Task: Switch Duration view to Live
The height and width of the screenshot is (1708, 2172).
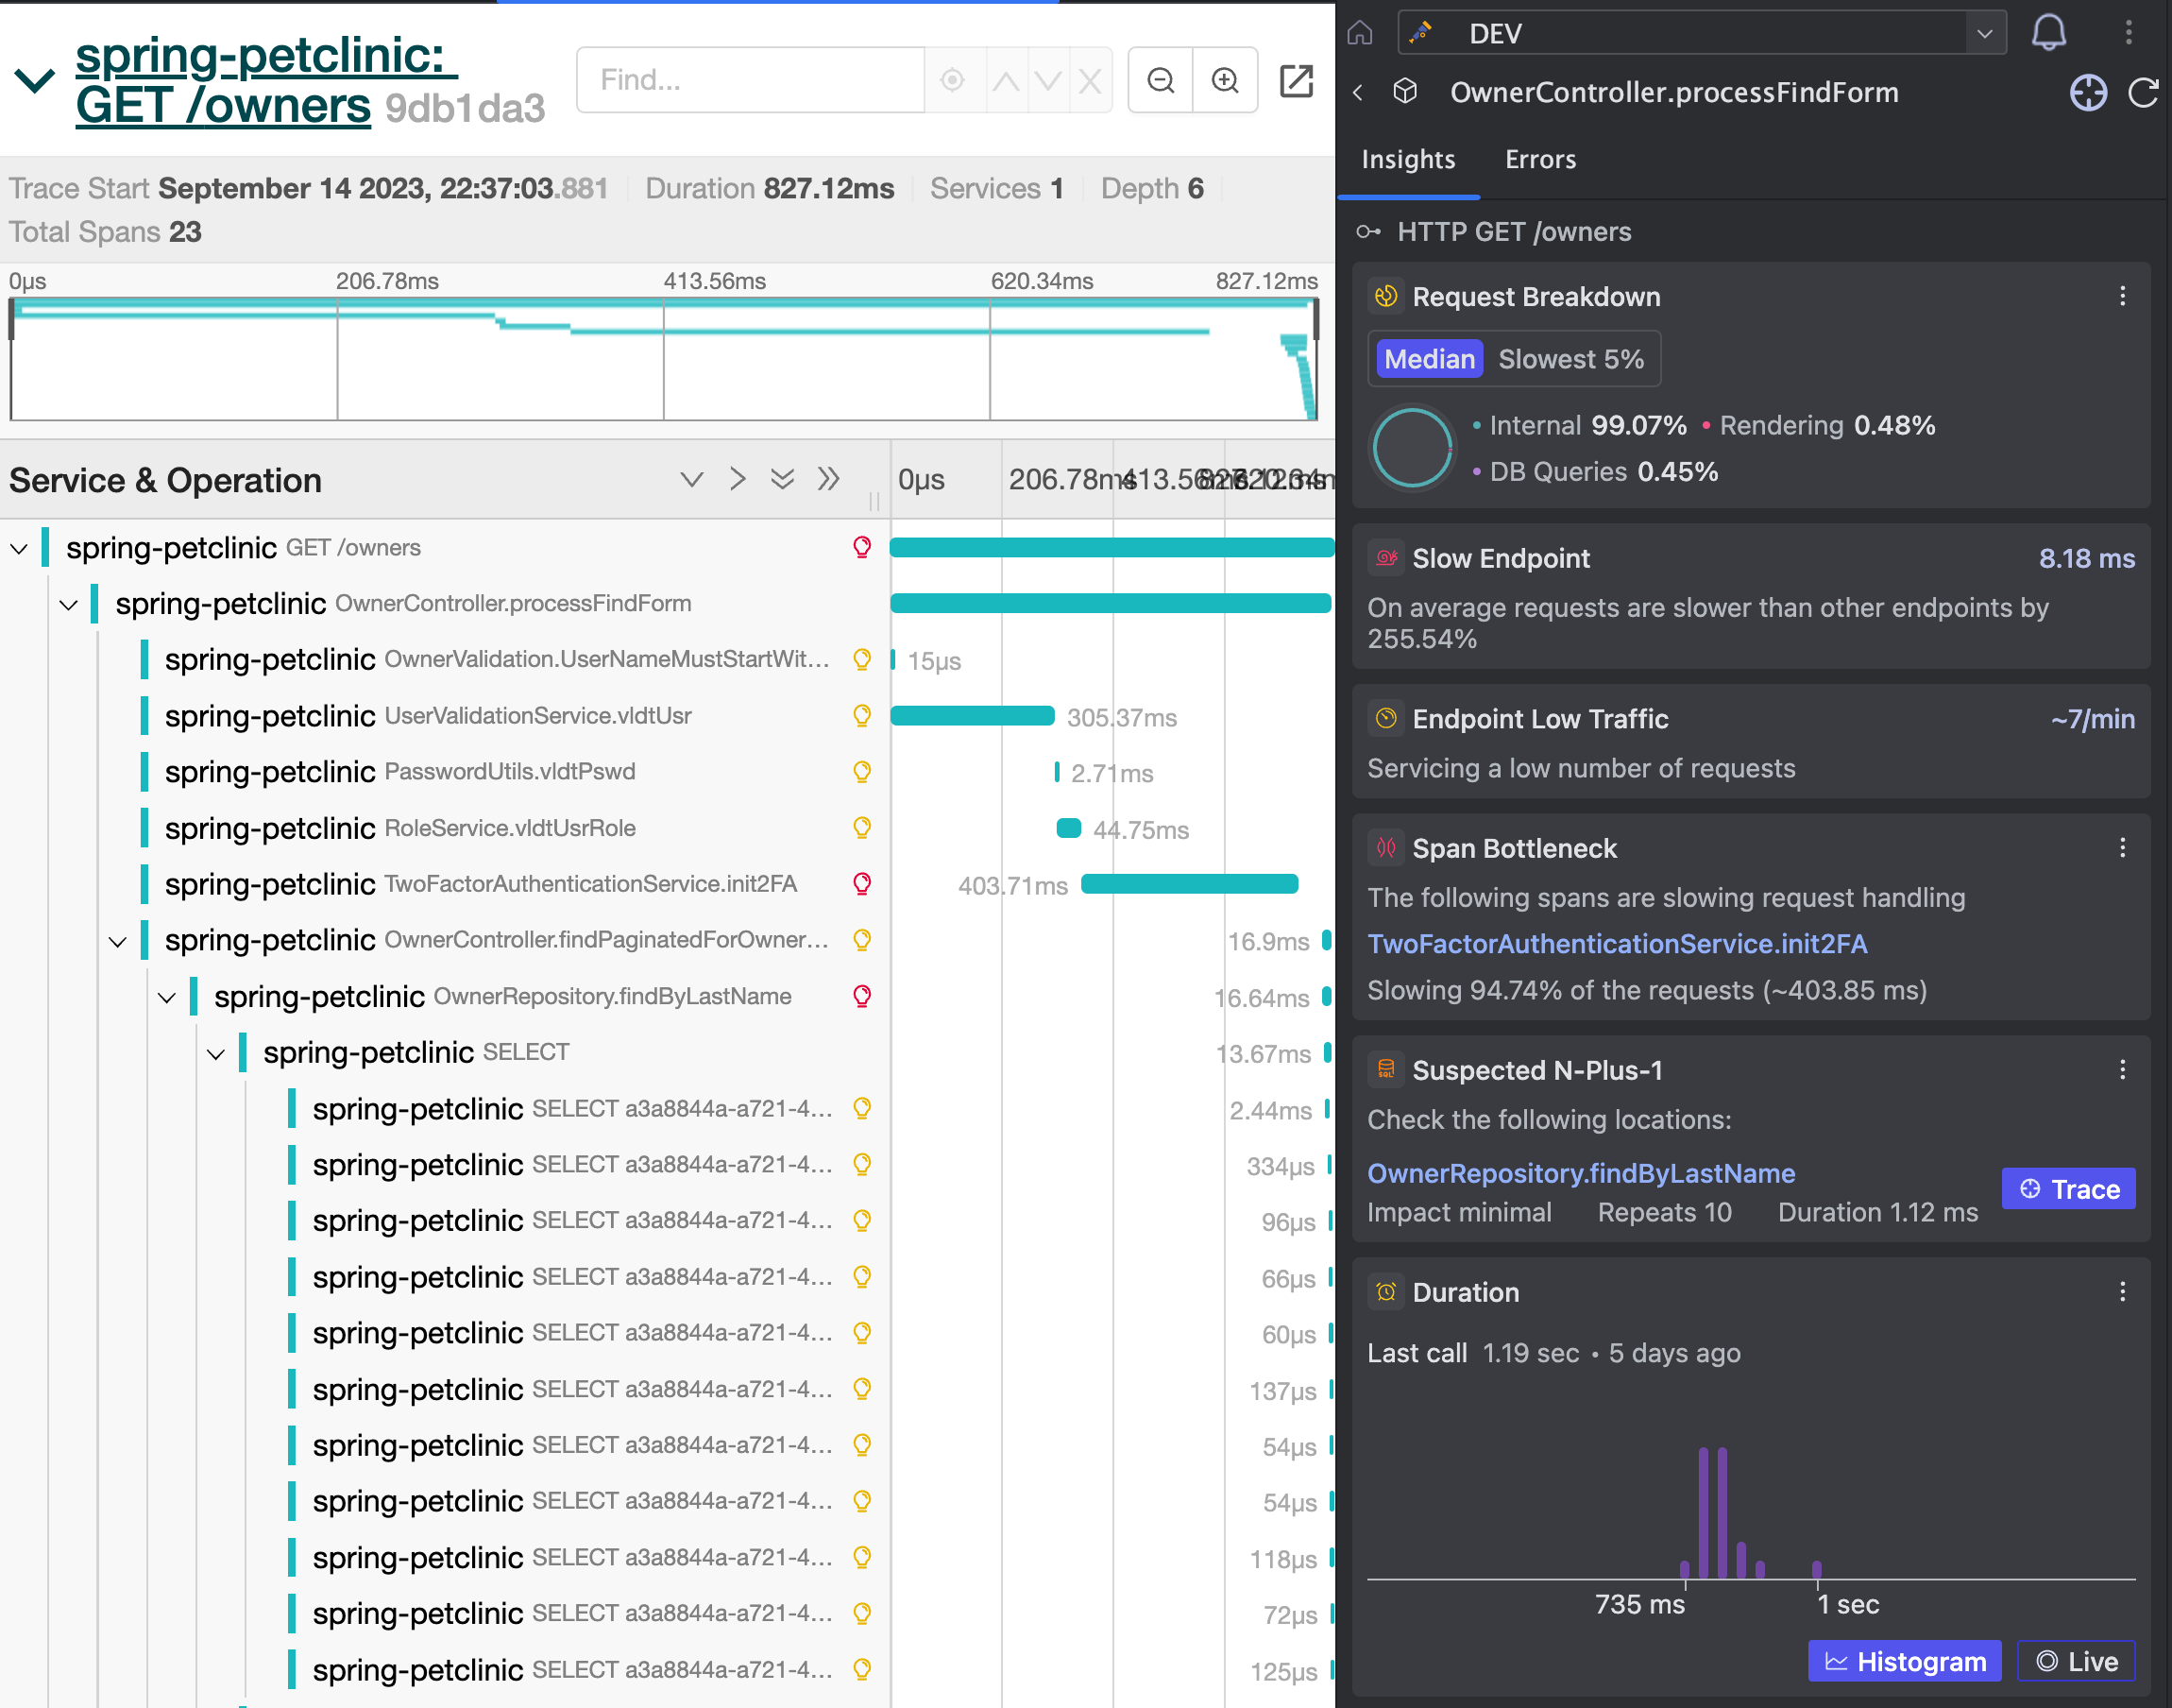Action: point(2076,1661)
